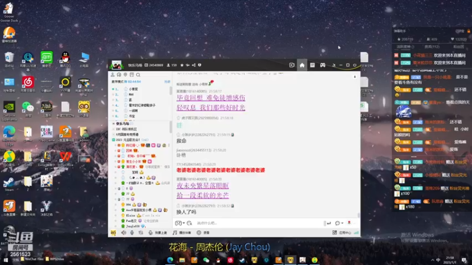Click the blue link beside the mic mode timer

pos(167,82)
